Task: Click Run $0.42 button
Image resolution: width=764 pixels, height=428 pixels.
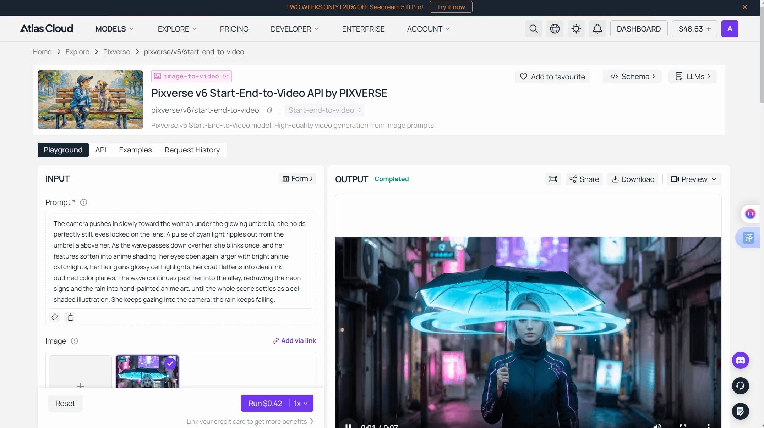Action: point(265,404)
